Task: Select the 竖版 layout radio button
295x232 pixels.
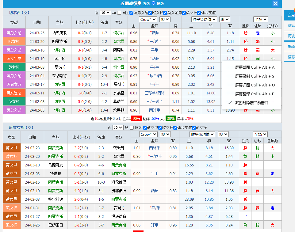Action: point(140,3)
